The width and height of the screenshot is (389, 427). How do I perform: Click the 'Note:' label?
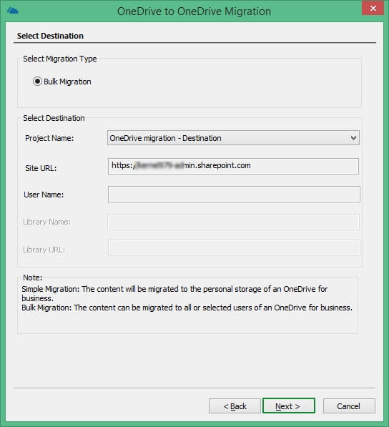click(33, 278)
